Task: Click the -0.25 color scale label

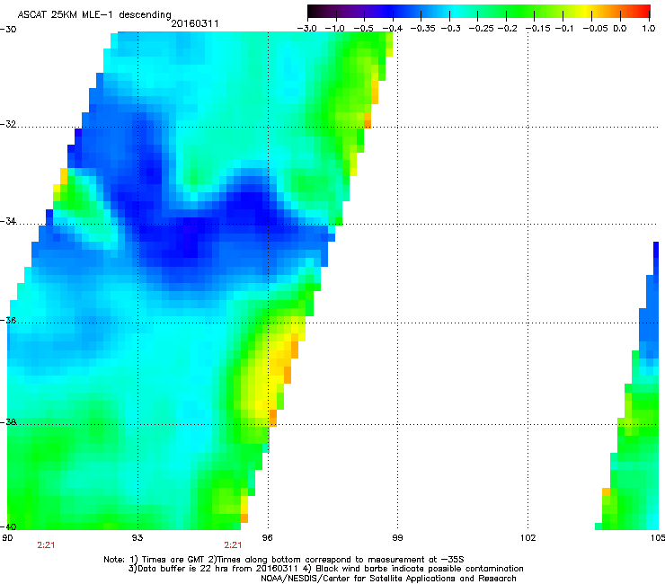Action: pos(481,29)
